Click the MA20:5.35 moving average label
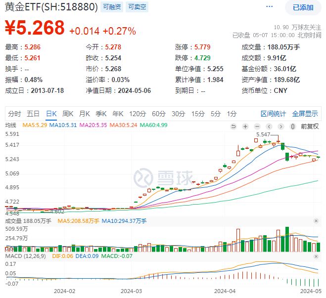326x298 pixels. (93, 125)
